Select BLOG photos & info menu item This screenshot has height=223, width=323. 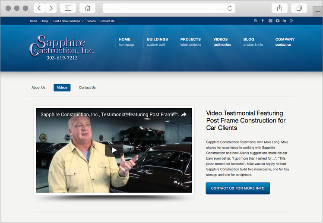[x=253, y=42]
